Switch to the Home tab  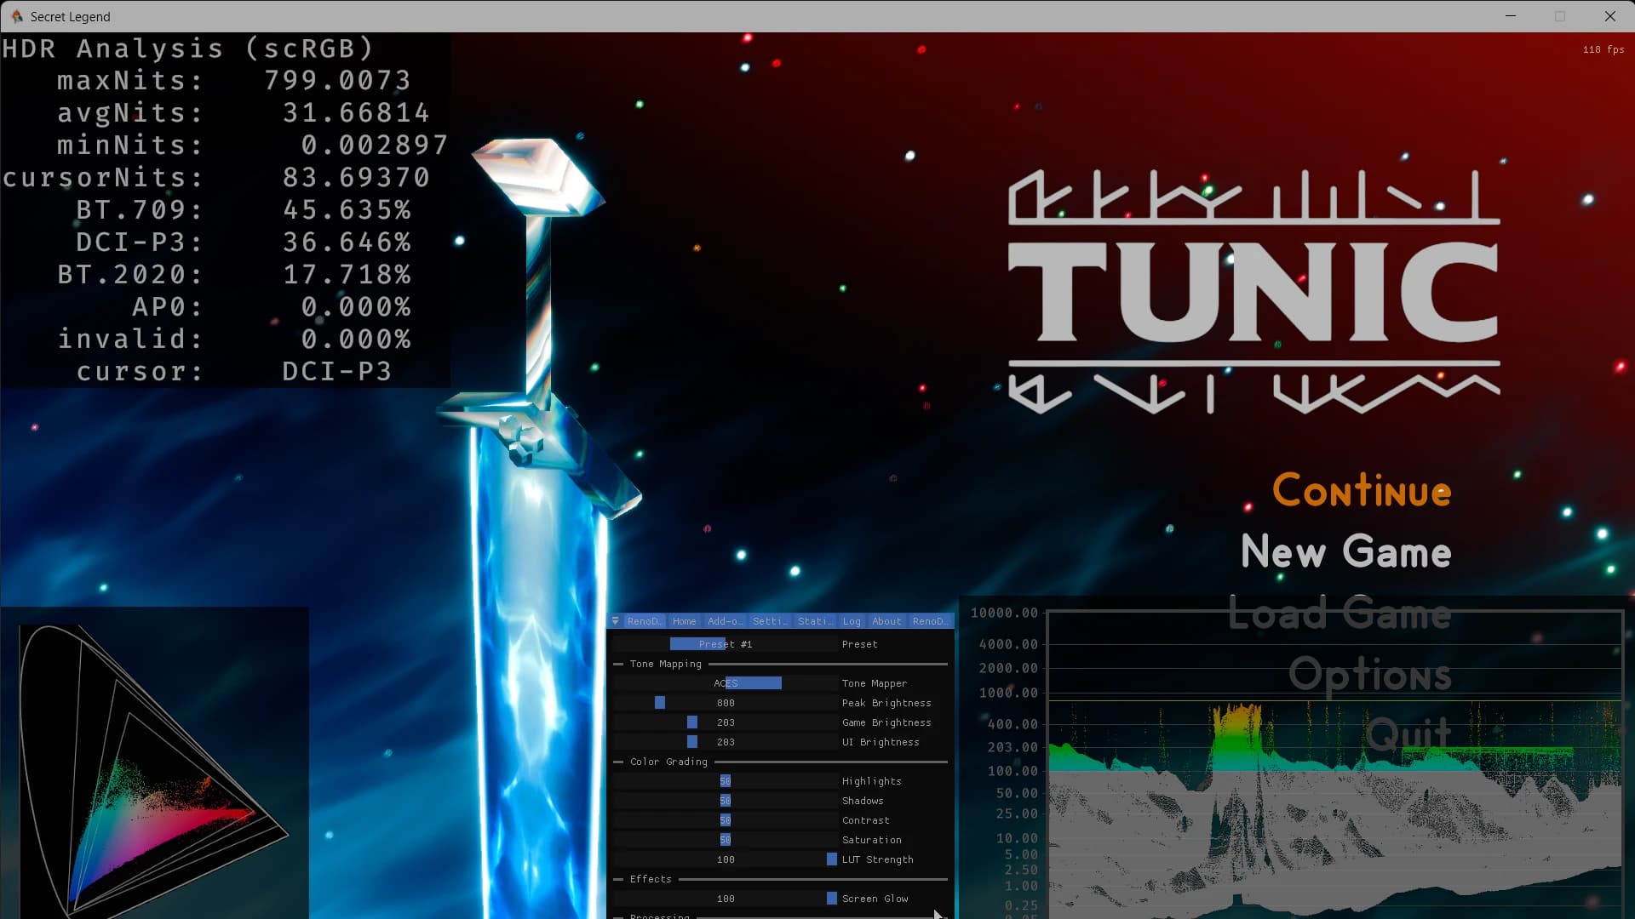coord(684,621)
